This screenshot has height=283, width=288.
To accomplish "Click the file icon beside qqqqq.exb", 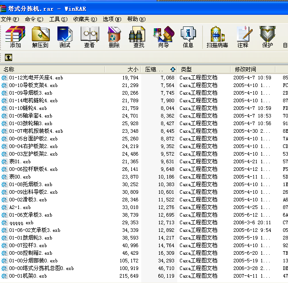I will pyautogui.click(x=4, y=222).
